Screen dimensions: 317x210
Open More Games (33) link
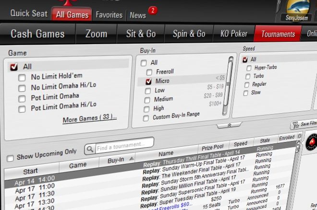point(89,118)
